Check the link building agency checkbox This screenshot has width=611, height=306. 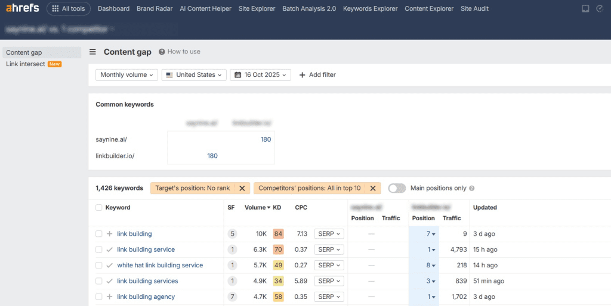click(98, 296)
